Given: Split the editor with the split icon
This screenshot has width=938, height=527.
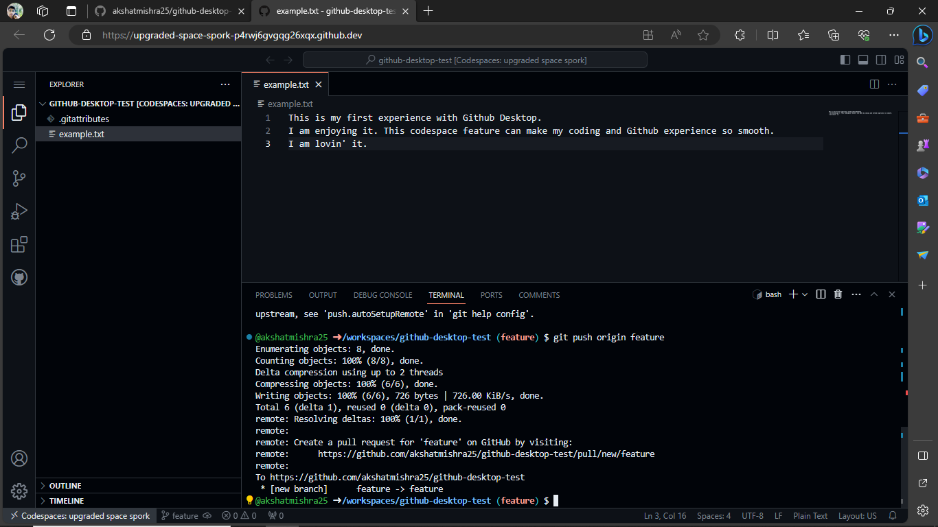Looking at the screenshot, I should (x=873, y=84).
